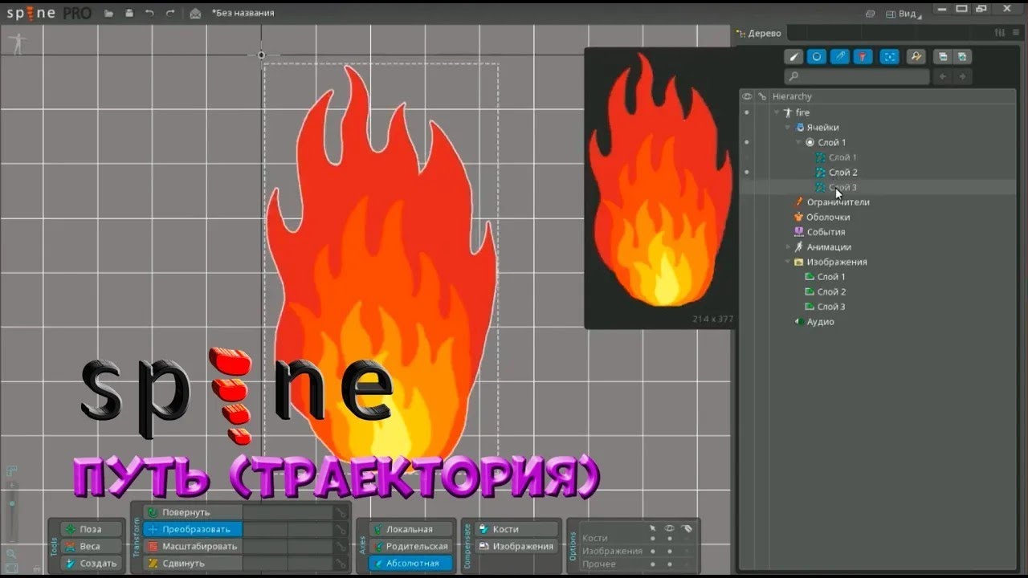Viewport: 1028px width, 578px height.
Task: Toggle visibility dot for fire skeleton
Action: coord(747,112)
